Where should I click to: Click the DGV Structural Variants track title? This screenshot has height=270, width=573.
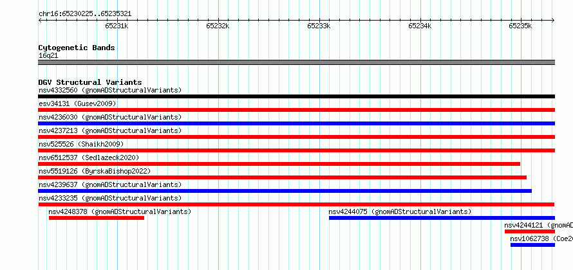coord(90,82)
